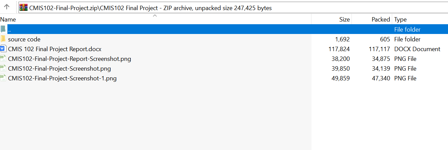Select CMIS102-Final-Project-Report-Screenshot.png file
This screenshot has width=448, height=150.
69,59
